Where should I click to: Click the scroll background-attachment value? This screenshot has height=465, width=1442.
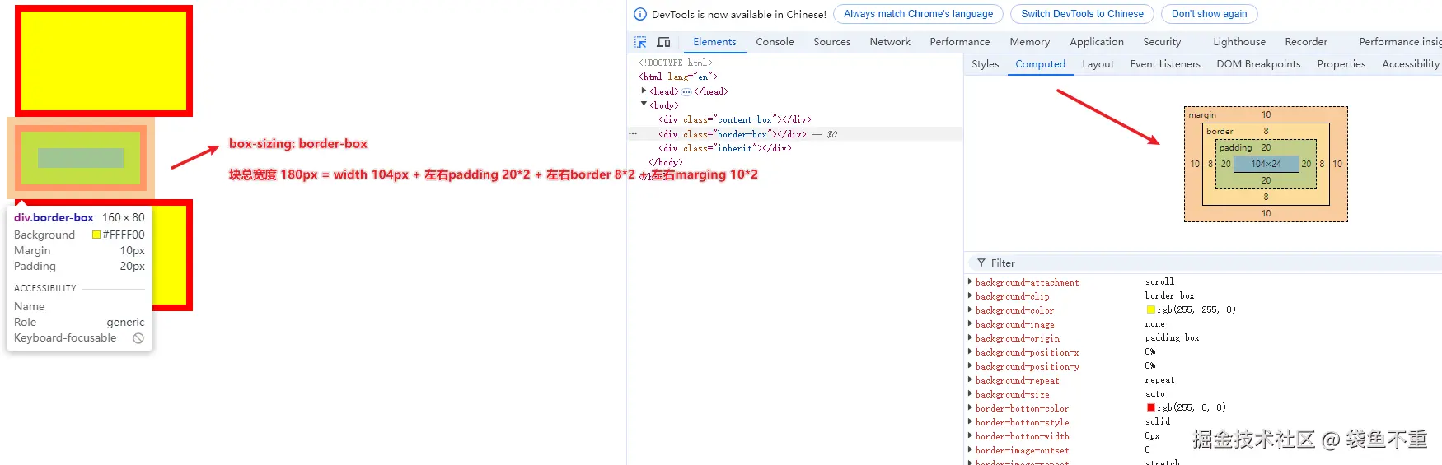(1159, 281)
